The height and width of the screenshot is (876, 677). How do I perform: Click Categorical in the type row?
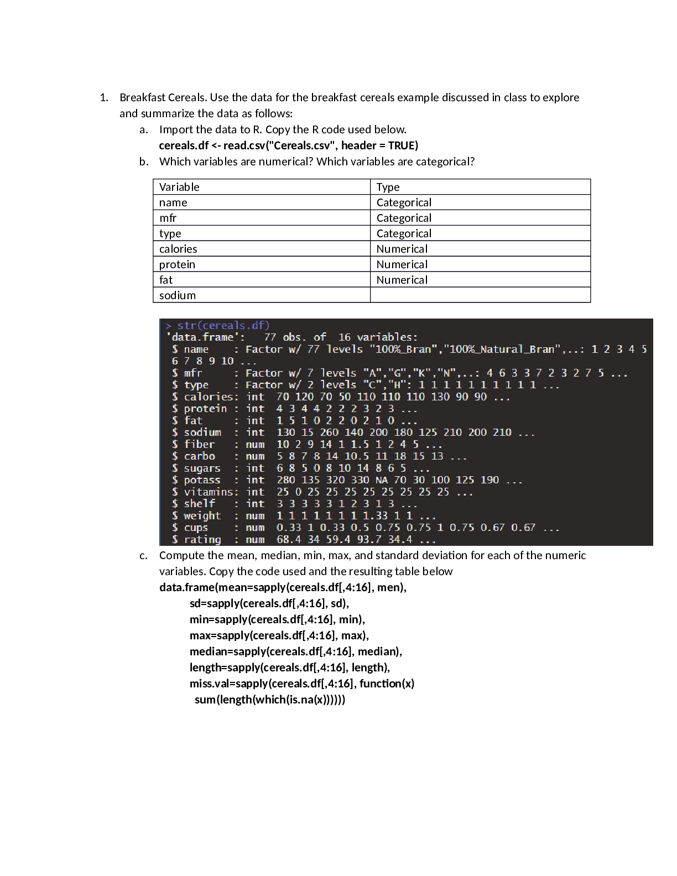404,233
